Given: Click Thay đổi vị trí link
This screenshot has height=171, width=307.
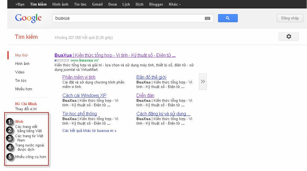Looking at the screenshot, I should [26, 109].
